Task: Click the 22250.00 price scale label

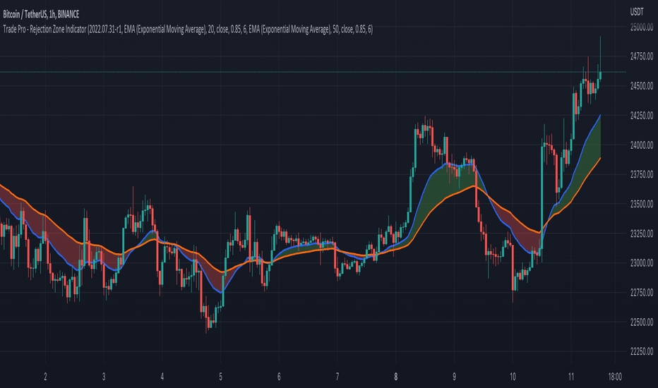Action: 641,351
